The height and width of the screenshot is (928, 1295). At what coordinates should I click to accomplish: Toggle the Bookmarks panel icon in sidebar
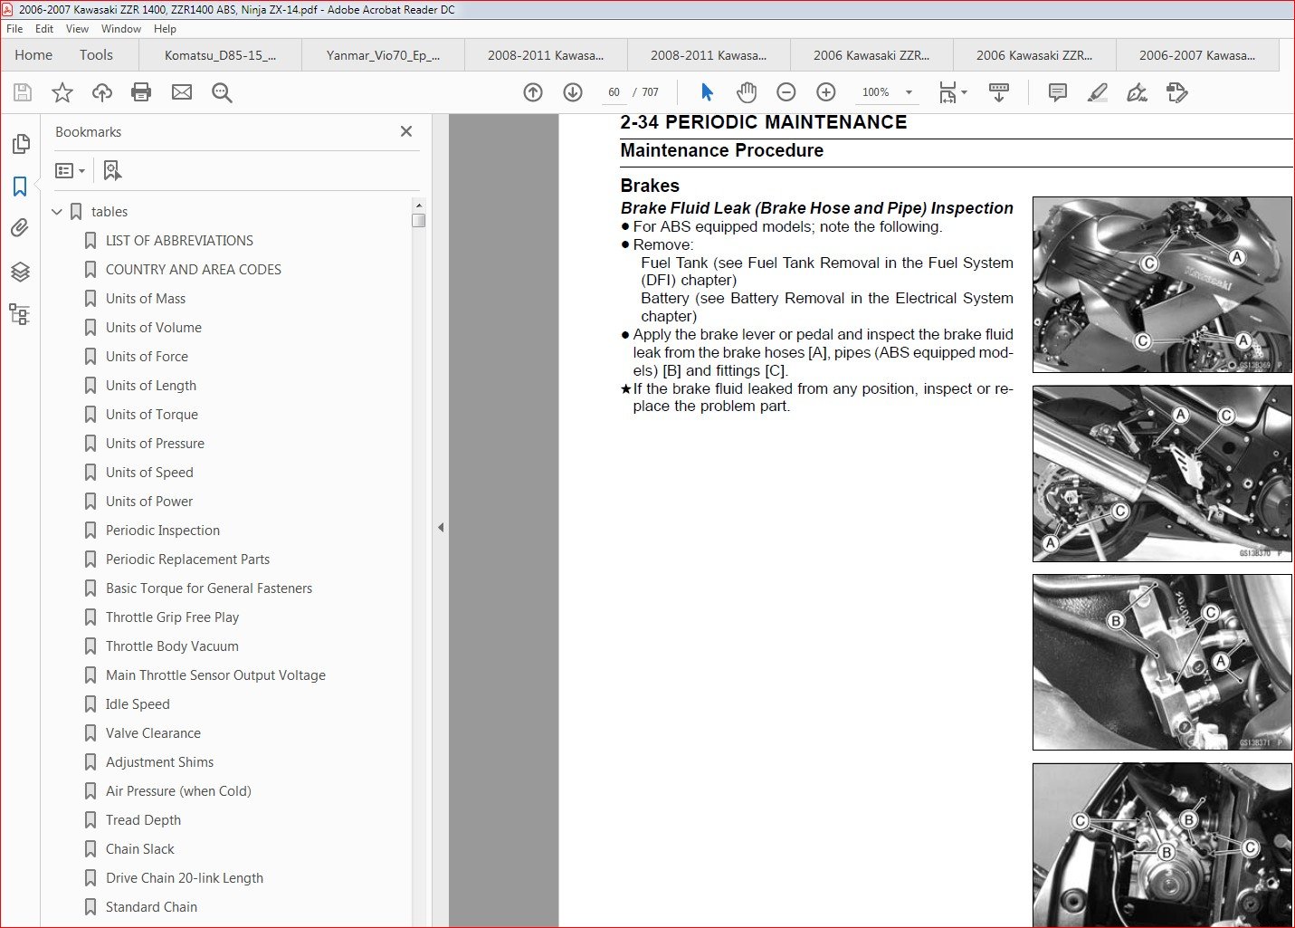tap(20, 187)
